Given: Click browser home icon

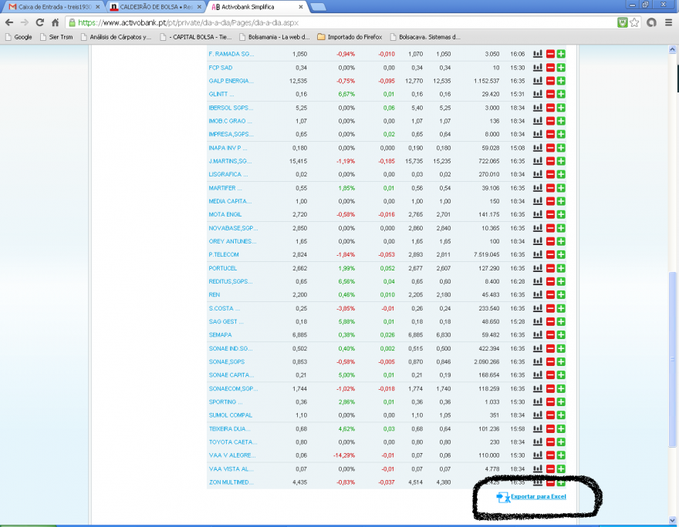Looking at the screenshot, I should pos(55,22).
